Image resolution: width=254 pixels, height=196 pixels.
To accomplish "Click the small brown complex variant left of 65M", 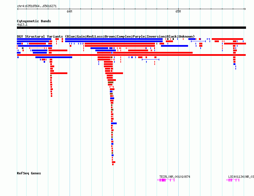I will click(157, 44).
